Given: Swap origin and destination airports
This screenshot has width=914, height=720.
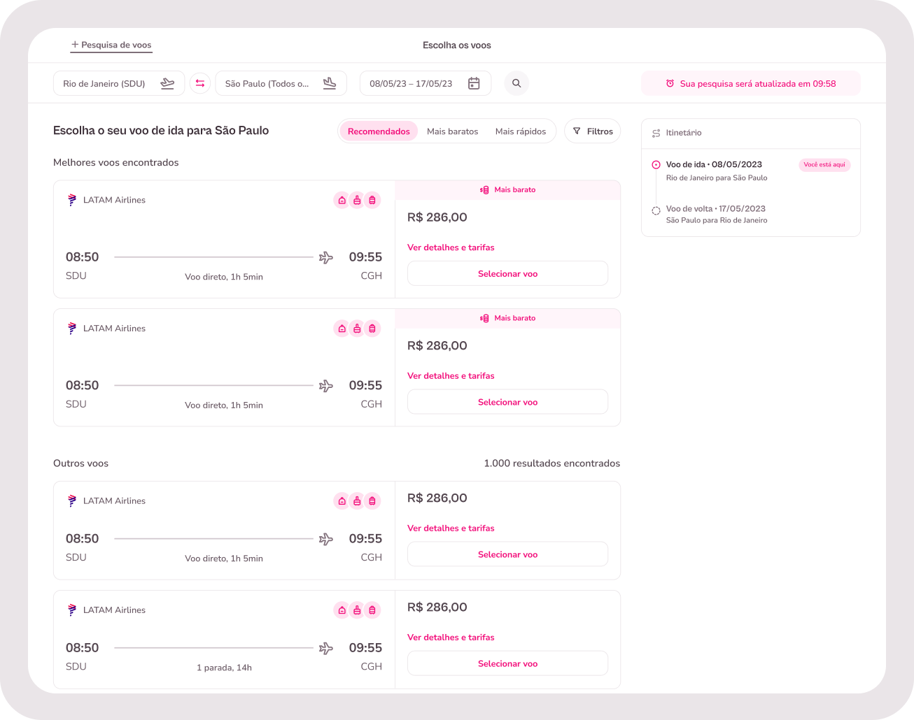Looking at the screenshot, I should 200,83.
